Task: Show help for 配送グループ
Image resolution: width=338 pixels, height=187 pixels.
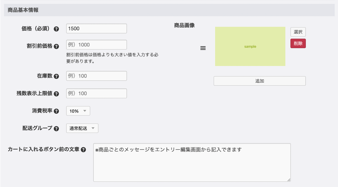Action: point(56,129)
